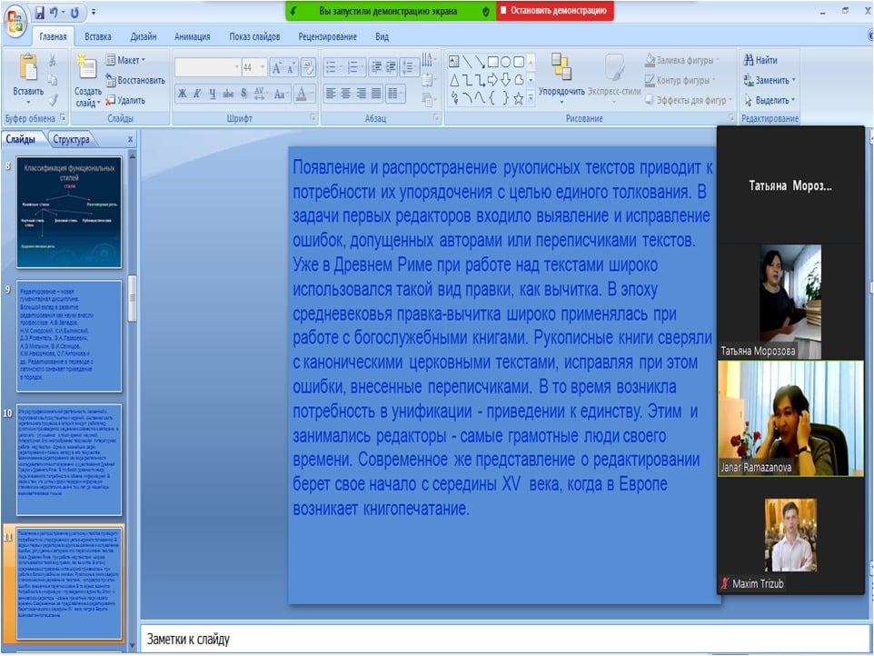Click into the Заметки к слайду notes field
874x656 pixels.
[x=504, y=639]
